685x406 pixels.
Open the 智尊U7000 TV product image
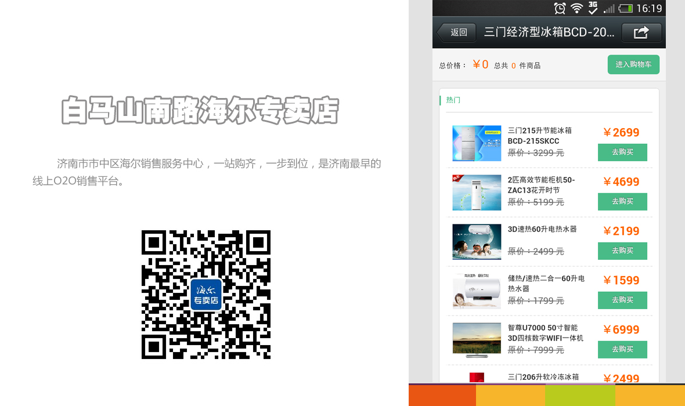coord(477,340)
